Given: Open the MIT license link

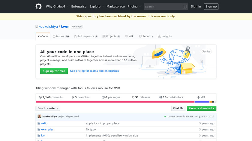Looking at the screenshot, I should [201, 97].
